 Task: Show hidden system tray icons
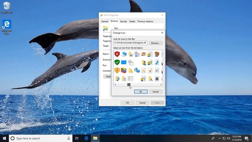pyautogui.click(x=220, y=138)
